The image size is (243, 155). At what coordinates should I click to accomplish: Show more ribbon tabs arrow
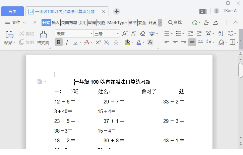point(160,23)
